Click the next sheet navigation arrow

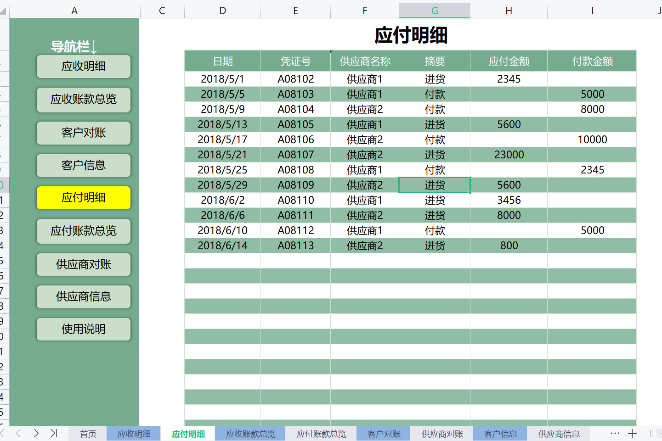click(x=36, y=433)
